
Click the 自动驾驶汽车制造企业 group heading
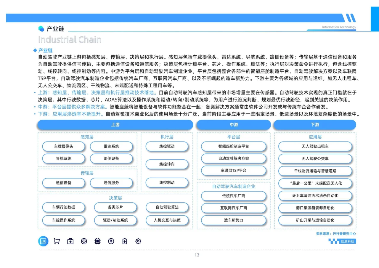coord(234,186)
